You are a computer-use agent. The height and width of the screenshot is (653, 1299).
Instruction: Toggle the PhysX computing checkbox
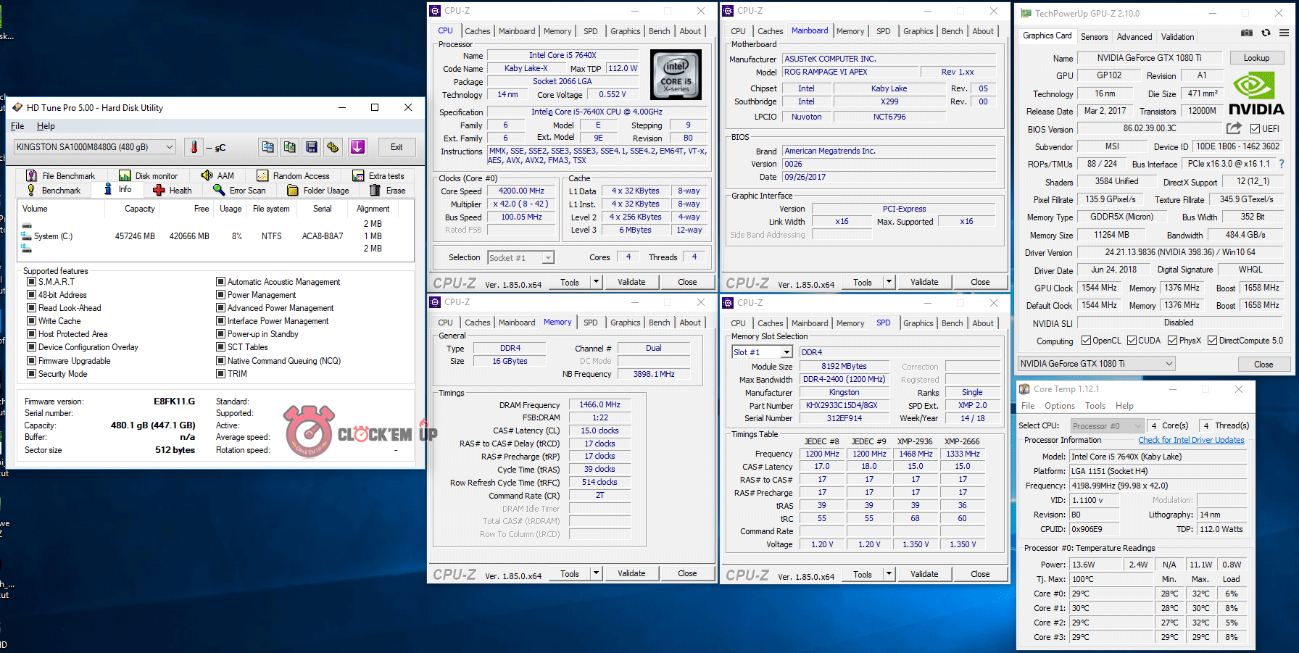pos(1172,341)
